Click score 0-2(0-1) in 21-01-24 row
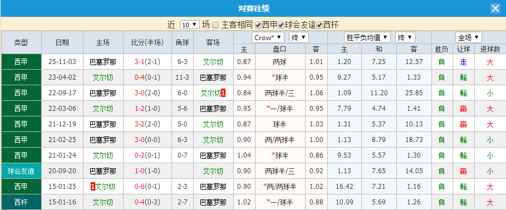This screenshot has width=506, height=210. (148, 155)
